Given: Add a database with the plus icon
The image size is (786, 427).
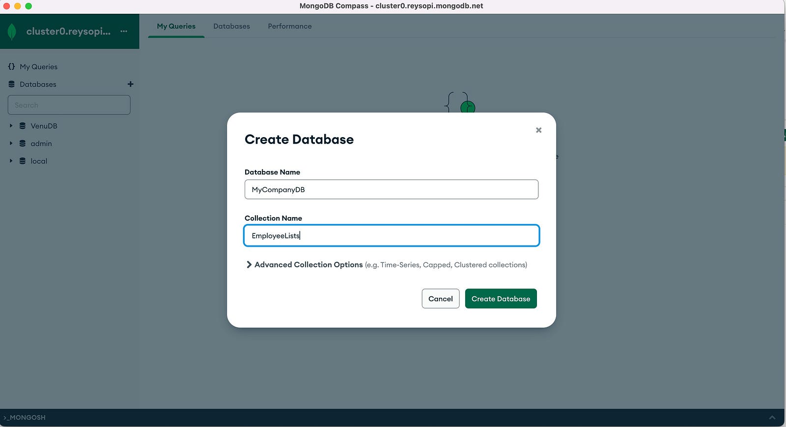Looking at the screenshot, I should 130,84.
